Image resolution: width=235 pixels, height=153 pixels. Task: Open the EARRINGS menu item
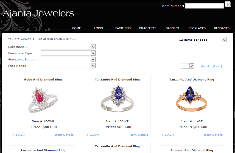123,28
